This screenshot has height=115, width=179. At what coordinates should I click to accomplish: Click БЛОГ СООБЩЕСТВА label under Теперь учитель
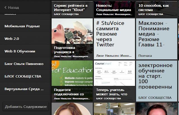[x=109, y=99]
